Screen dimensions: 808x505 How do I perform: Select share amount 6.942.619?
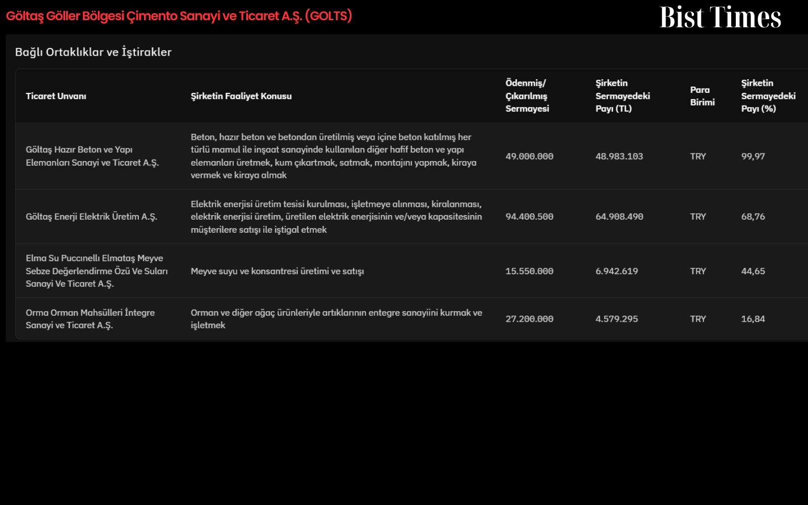[617, 271]
